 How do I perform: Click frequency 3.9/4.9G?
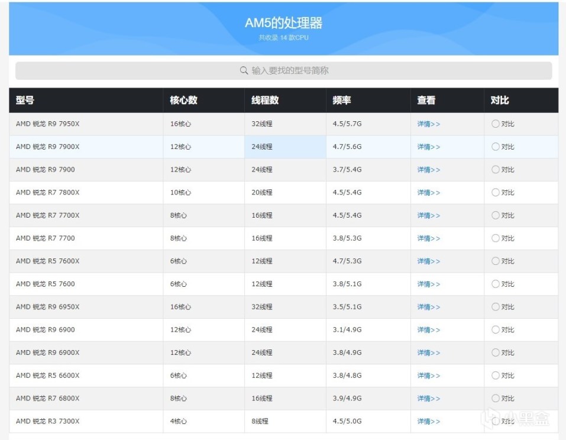click(x=347, y=398)
